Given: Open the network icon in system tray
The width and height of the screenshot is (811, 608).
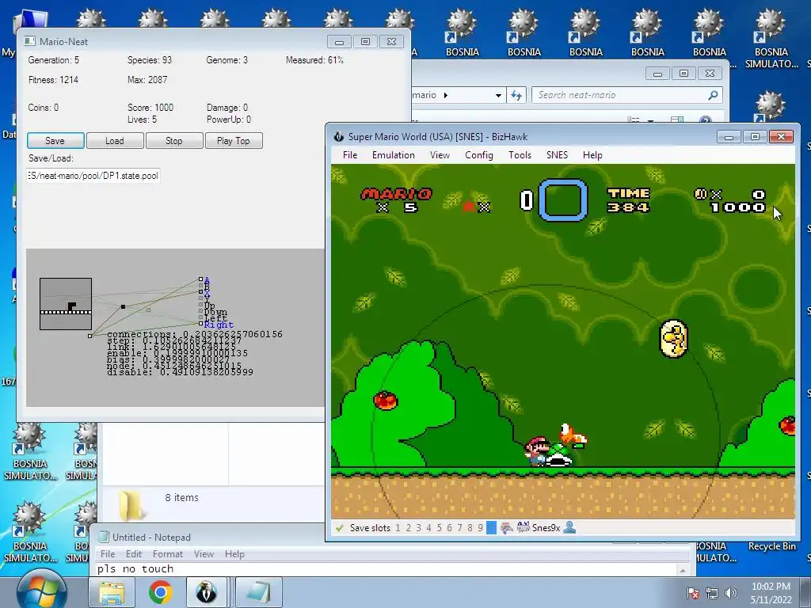Looking at the screenshot, I should click(712, 593).
